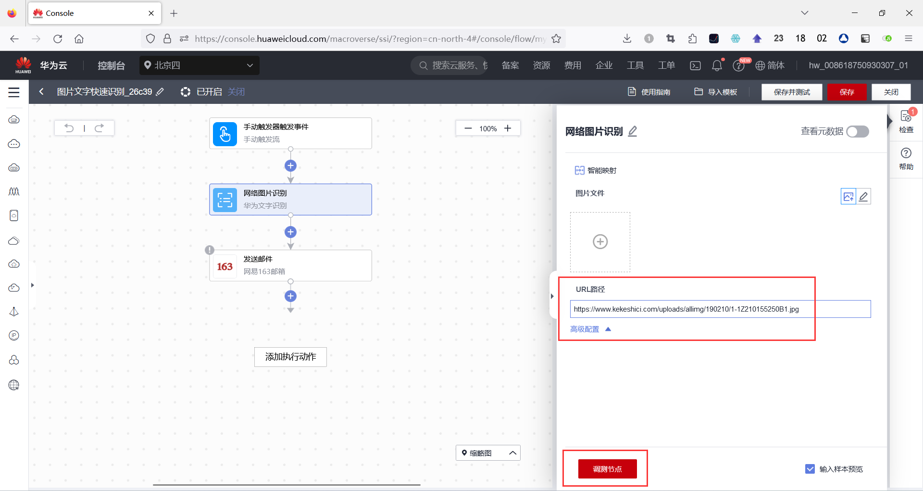Click the URL路径 input field
Viewport: 923px width, 491px height.
[x=720, y=309]
